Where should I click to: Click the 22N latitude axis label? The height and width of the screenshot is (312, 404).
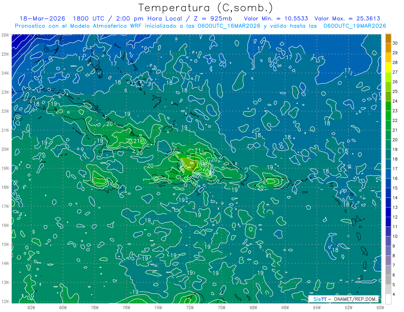pyautogui.click(x=5, y=111)
